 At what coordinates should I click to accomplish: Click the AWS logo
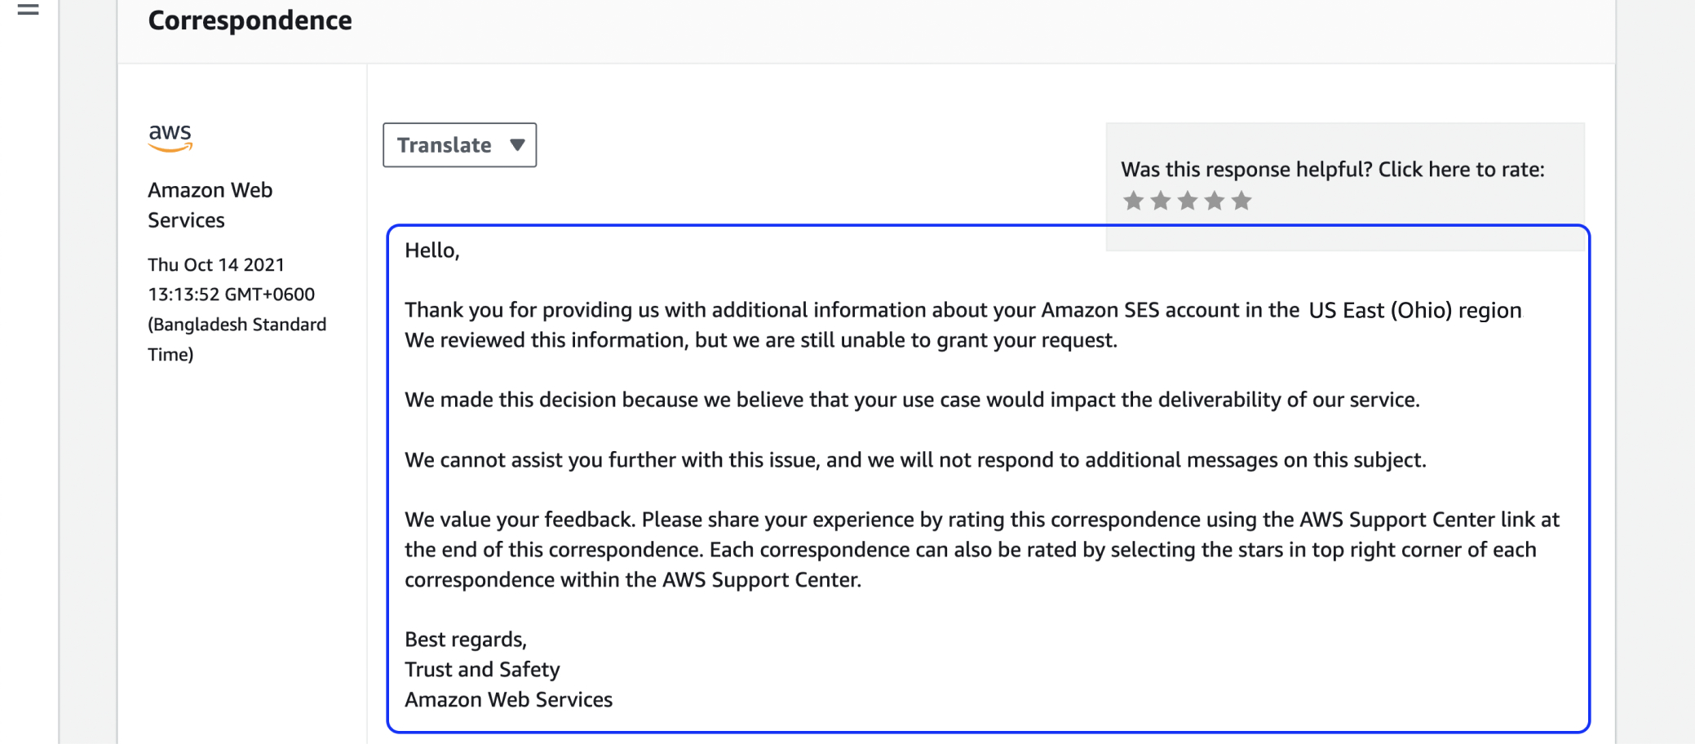pyautogui.click(x=170, y=137)
